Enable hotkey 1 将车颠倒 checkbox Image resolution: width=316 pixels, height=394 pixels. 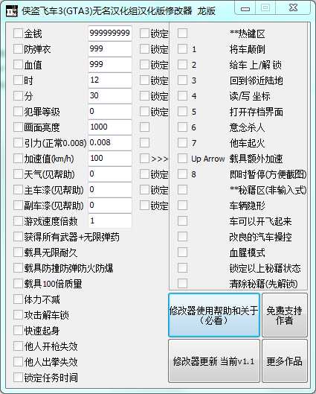182,49
